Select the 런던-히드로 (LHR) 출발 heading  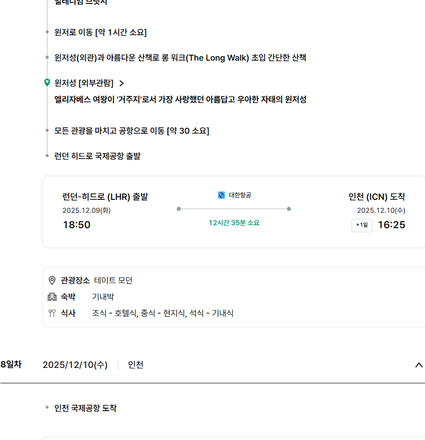tap(105, 197)
